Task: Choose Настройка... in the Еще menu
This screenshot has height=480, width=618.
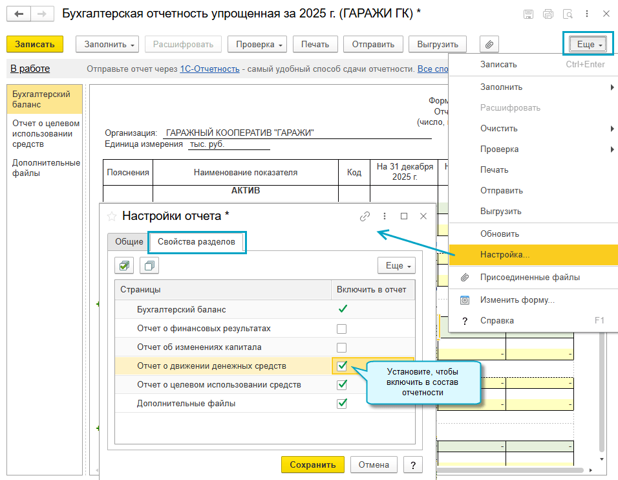Action: pos(533,255)
